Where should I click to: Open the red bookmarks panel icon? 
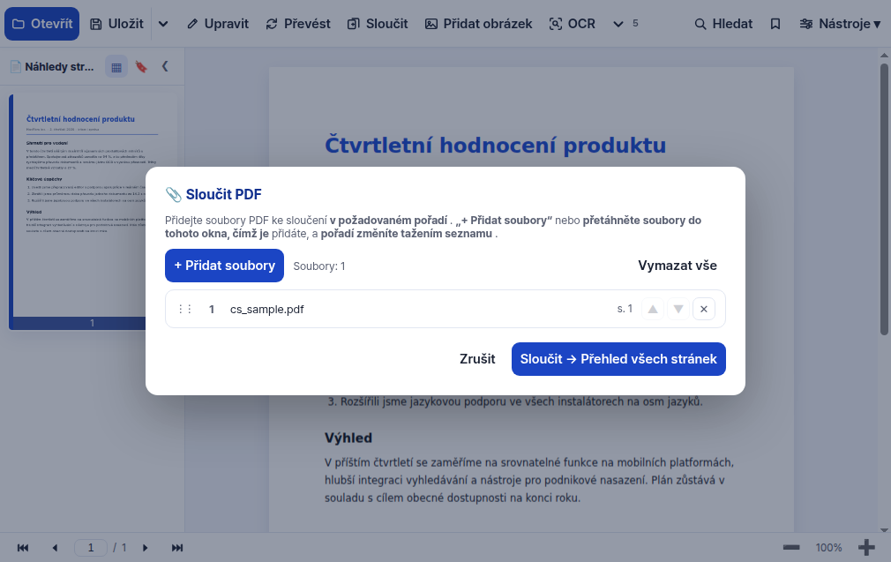pyautogui.click(x=141, y=67)
